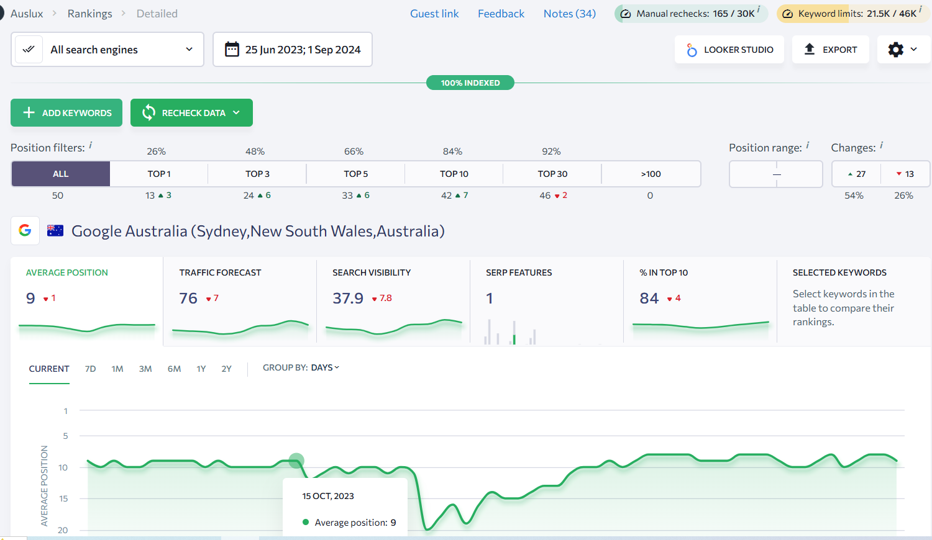
Task: Switch chart period to 1M
Action: pos(117,369)
